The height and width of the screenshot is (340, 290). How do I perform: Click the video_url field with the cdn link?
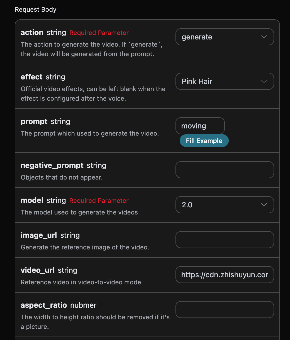225,275
